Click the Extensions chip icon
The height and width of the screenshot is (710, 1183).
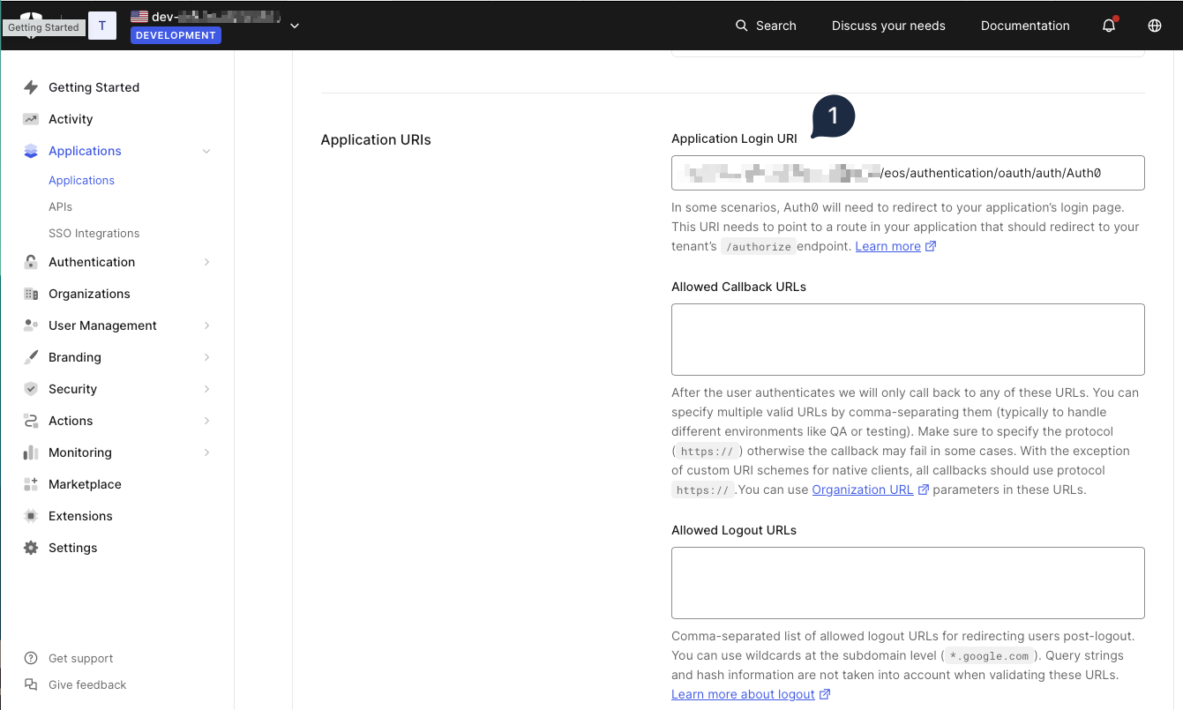point(31,516)
